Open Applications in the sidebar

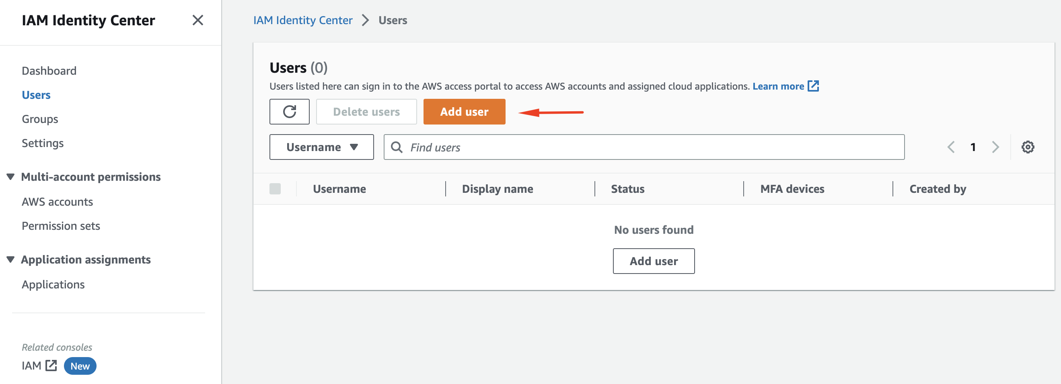[x=53, y=284]
